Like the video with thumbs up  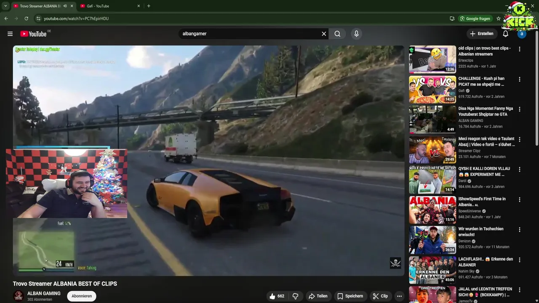(x=277, y=296)
